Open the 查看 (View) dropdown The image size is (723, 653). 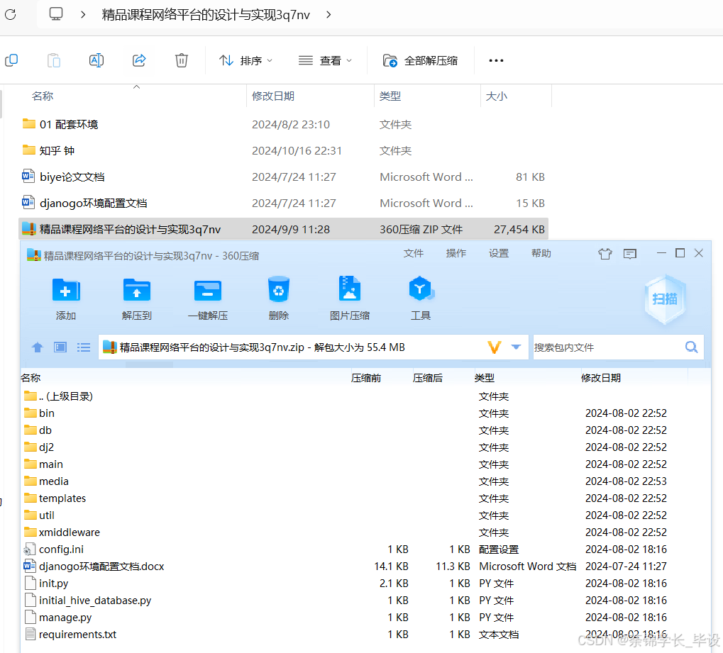pyautogui.click(x=325, y=60)
